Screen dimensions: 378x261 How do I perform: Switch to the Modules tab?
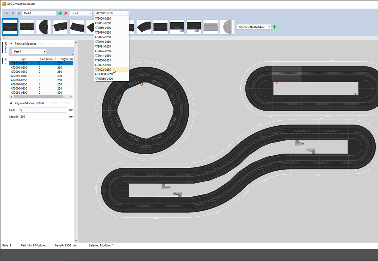[x=5, y=48]
